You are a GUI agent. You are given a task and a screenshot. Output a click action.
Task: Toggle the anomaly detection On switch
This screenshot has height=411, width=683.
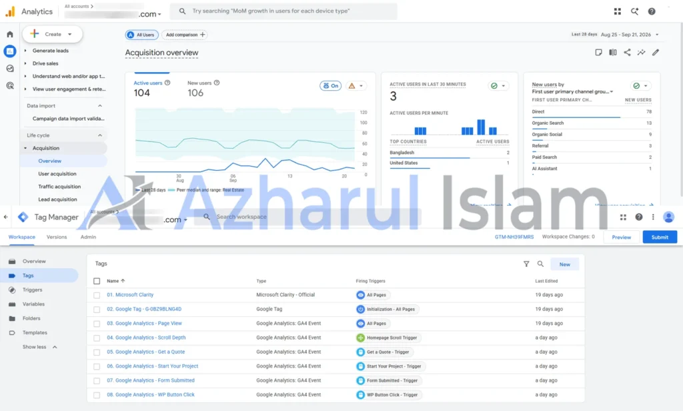(331, 86)
